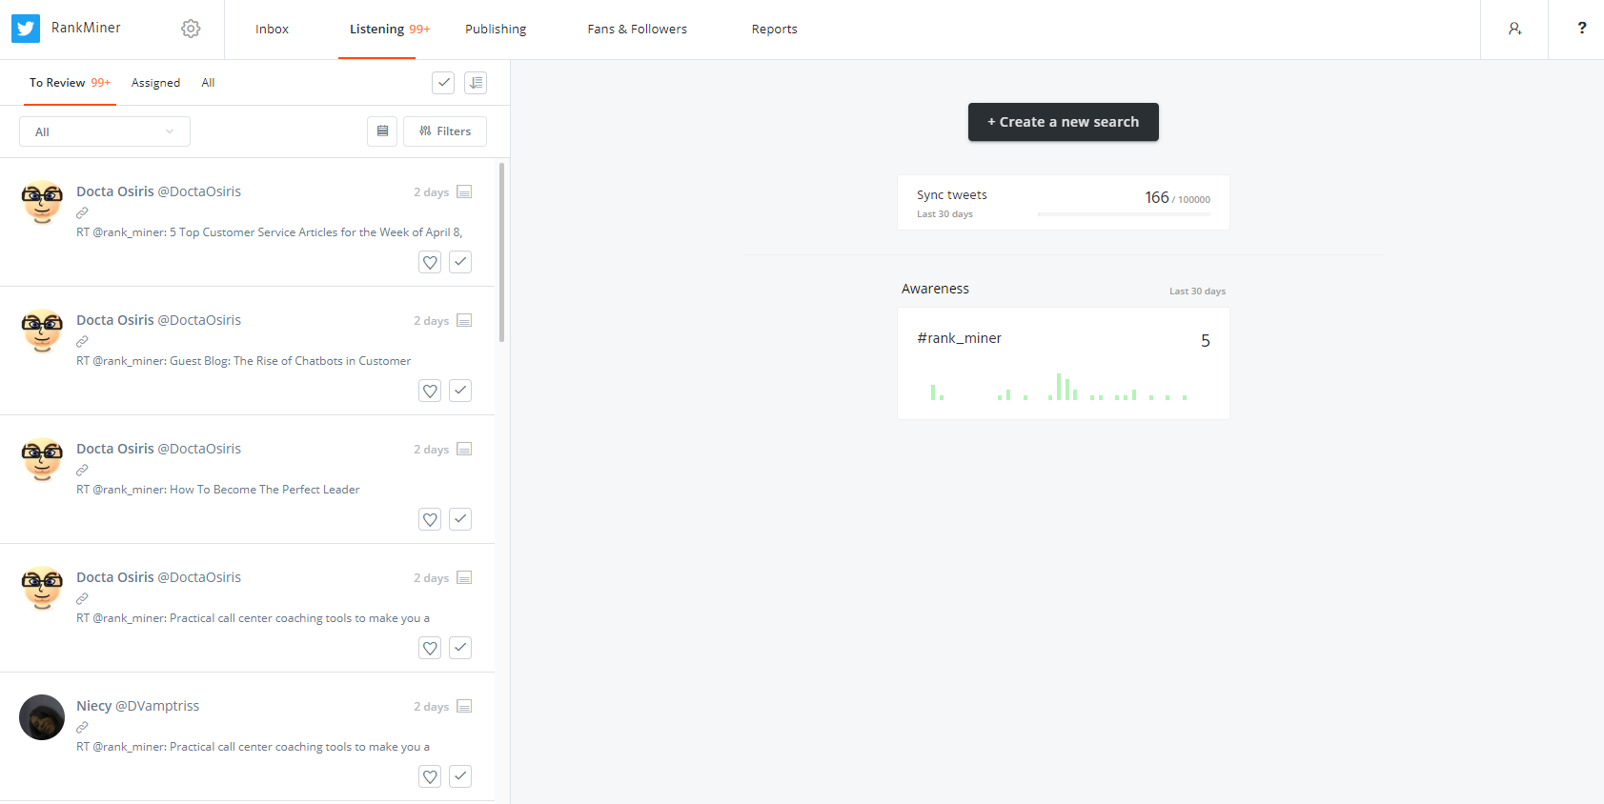
Task: Show the All tweets sub-tab
Action: pyautogui.click(x=208, y=83)
